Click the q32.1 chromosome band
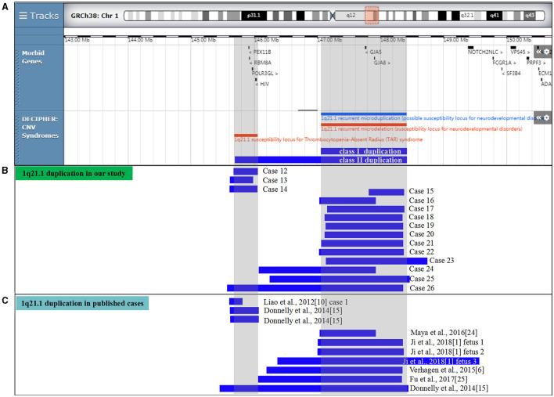 [469, 15]
